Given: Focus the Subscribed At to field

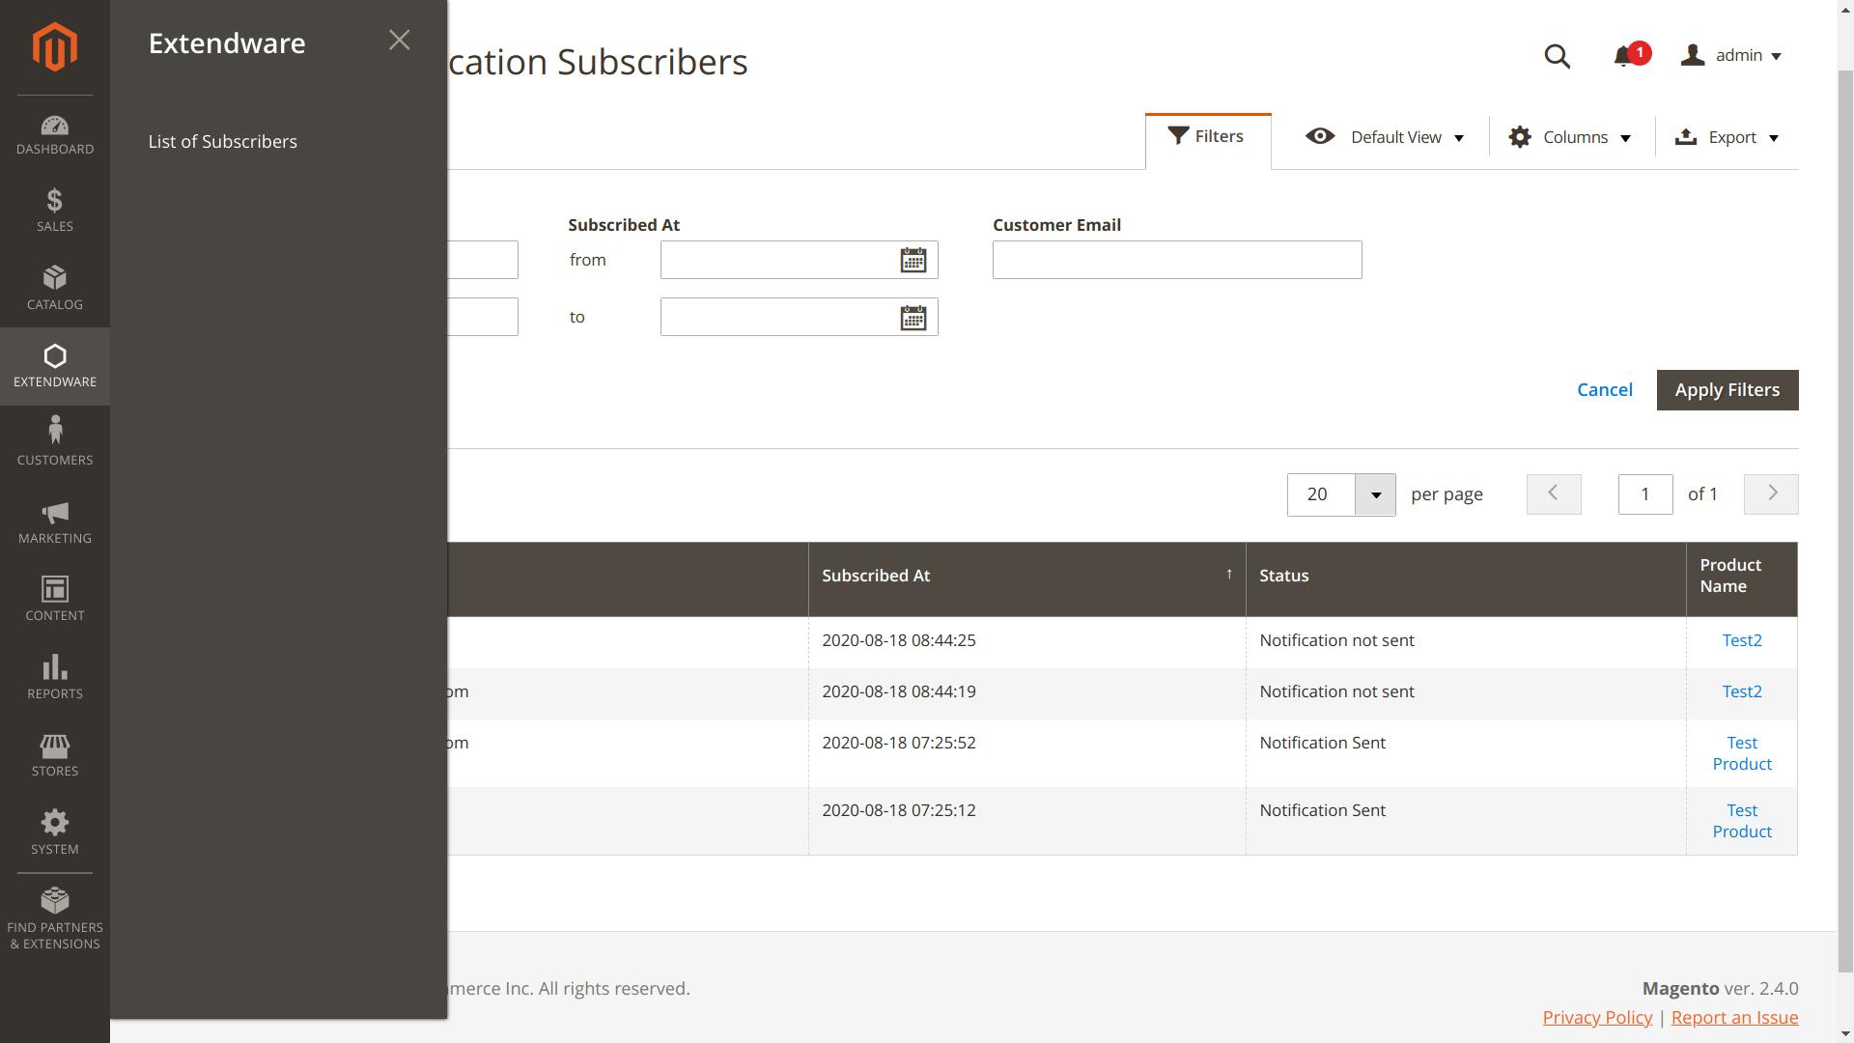Looking at the screenshot, I should pos(799,317).
